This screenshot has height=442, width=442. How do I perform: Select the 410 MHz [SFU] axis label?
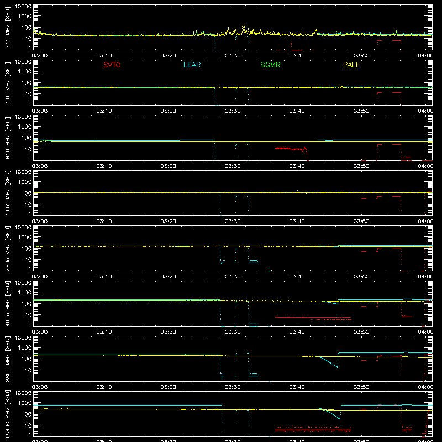[x=7, y=82]
